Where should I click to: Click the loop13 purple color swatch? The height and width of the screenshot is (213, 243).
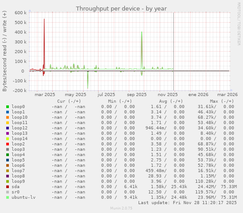[8, 133]
